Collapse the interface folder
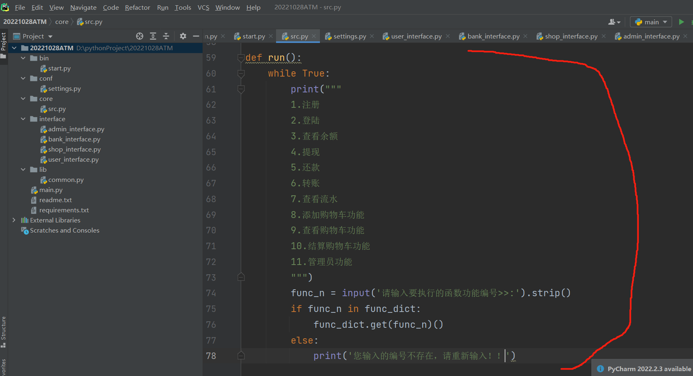The height and width of the screenshot is (376, 693). [x=23, y=119]
